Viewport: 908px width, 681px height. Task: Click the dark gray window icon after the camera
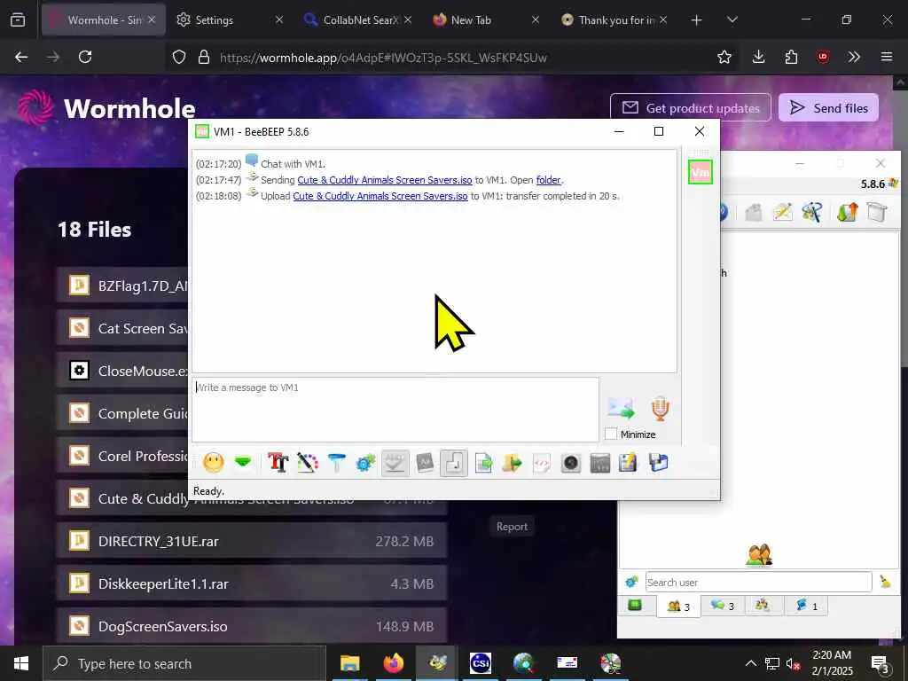tap(600, 463)
